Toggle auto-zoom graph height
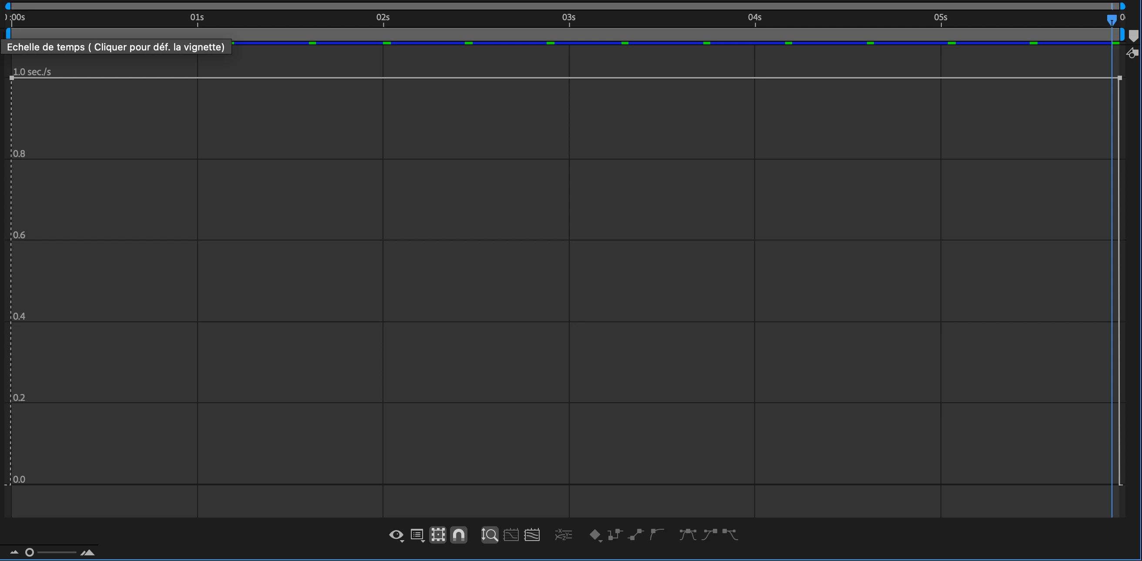 tap(490, 535)
